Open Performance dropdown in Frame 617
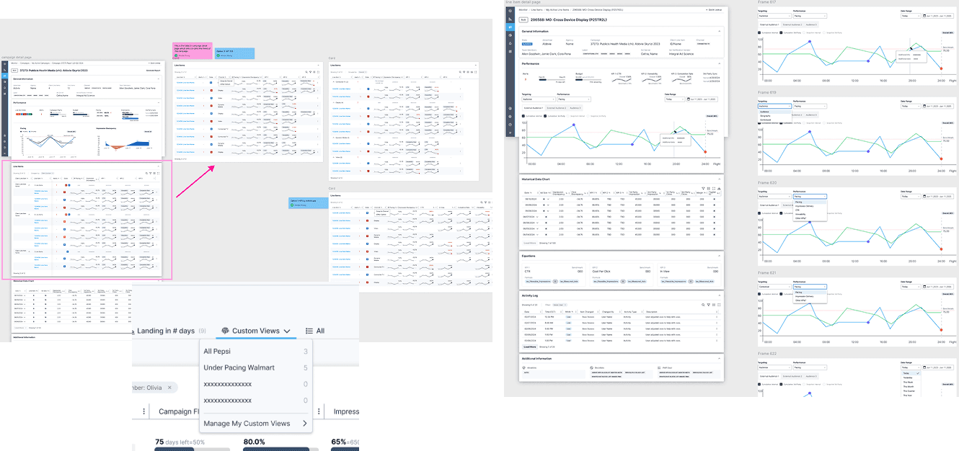The width and height of the screenshot is (959, 451). (x=810, y=16)
